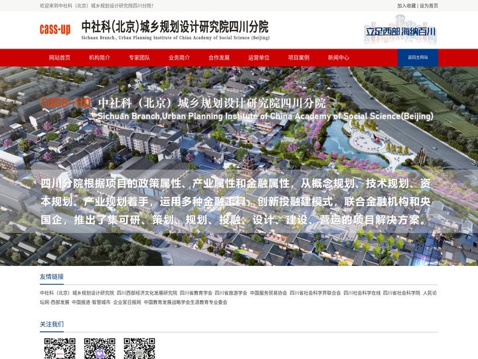Screen dimensions: 478x359
Task: Click the first QR code under 关注我们
Action: click(x=60, y=348)
